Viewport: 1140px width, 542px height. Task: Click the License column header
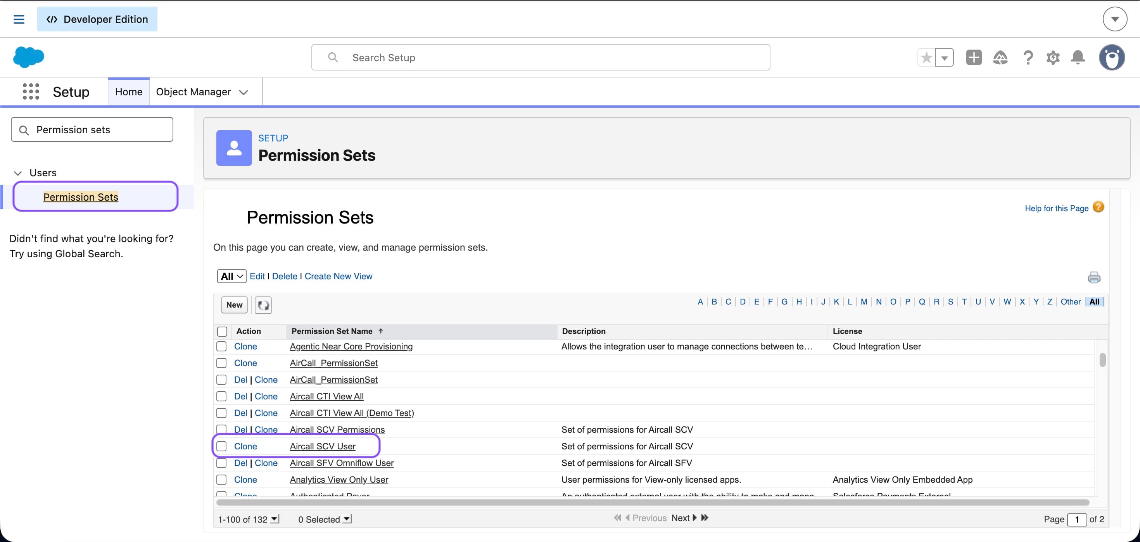click(x=848, y=332)
